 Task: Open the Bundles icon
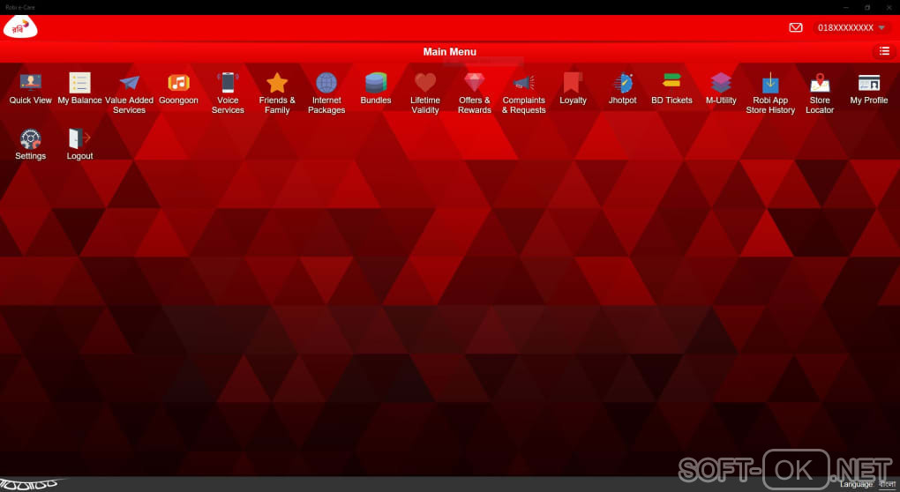click(376, 83)
